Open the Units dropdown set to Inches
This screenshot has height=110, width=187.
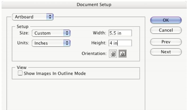pyautogui.click(x=51, y=43)
